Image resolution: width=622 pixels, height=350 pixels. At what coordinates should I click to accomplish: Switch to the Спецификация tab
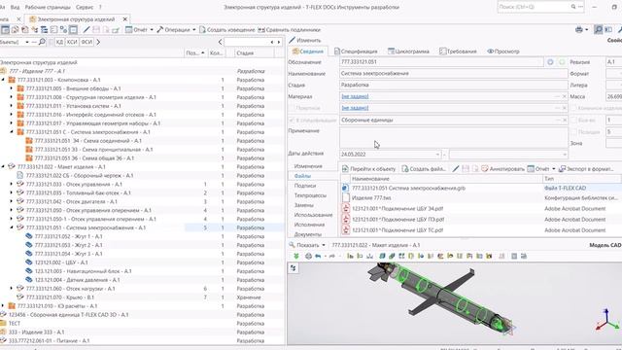coord(356,52)
